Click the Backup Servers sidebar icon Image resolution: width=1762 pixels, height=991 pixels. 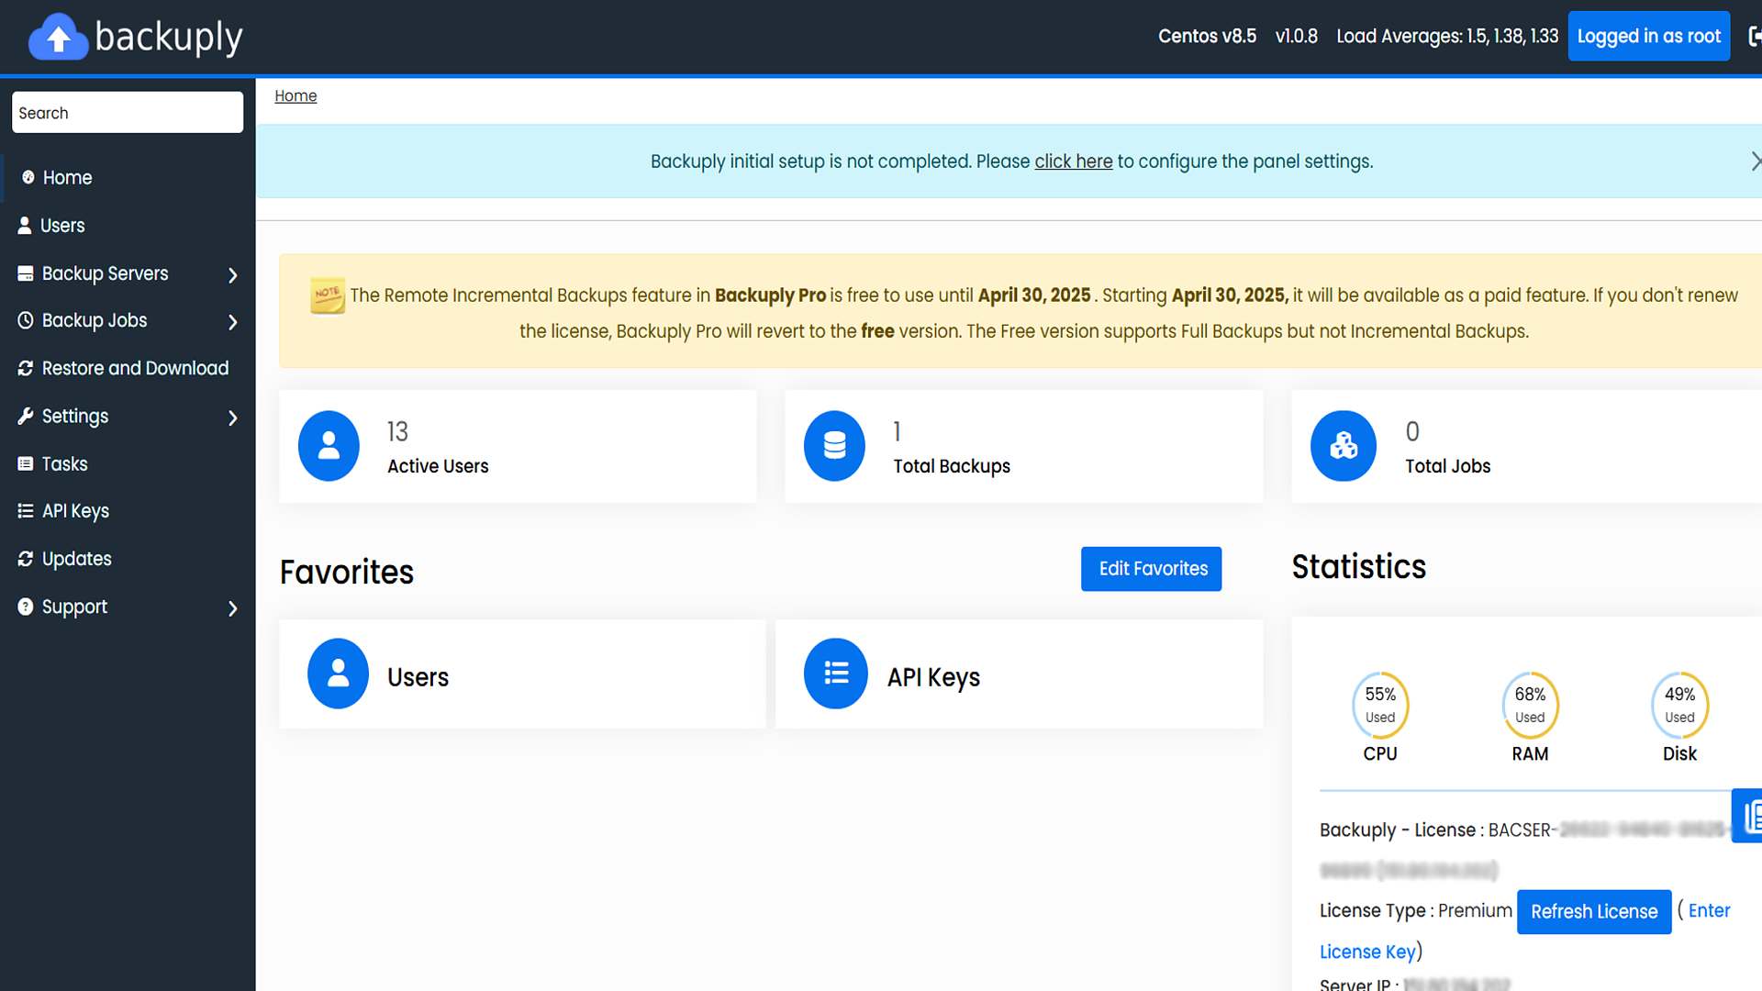point(26,273)
